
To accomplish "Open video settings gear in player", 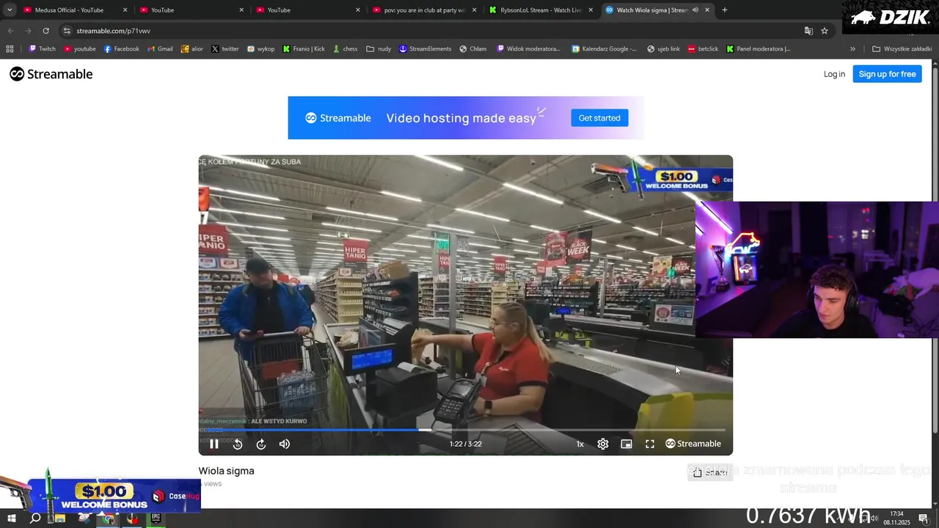I will point(603,444).
